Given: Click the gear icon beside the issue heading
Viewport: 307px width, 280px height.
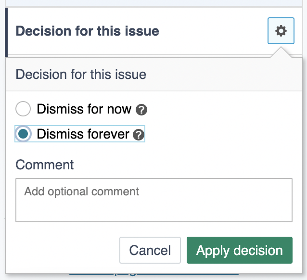Looking at the screenshot, I should point(281,31).
